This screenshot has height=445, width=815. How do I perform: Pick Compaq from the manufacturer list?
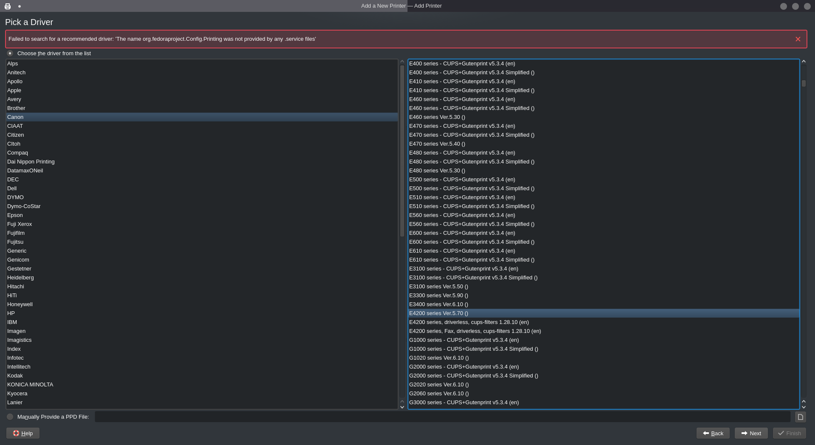202,153
